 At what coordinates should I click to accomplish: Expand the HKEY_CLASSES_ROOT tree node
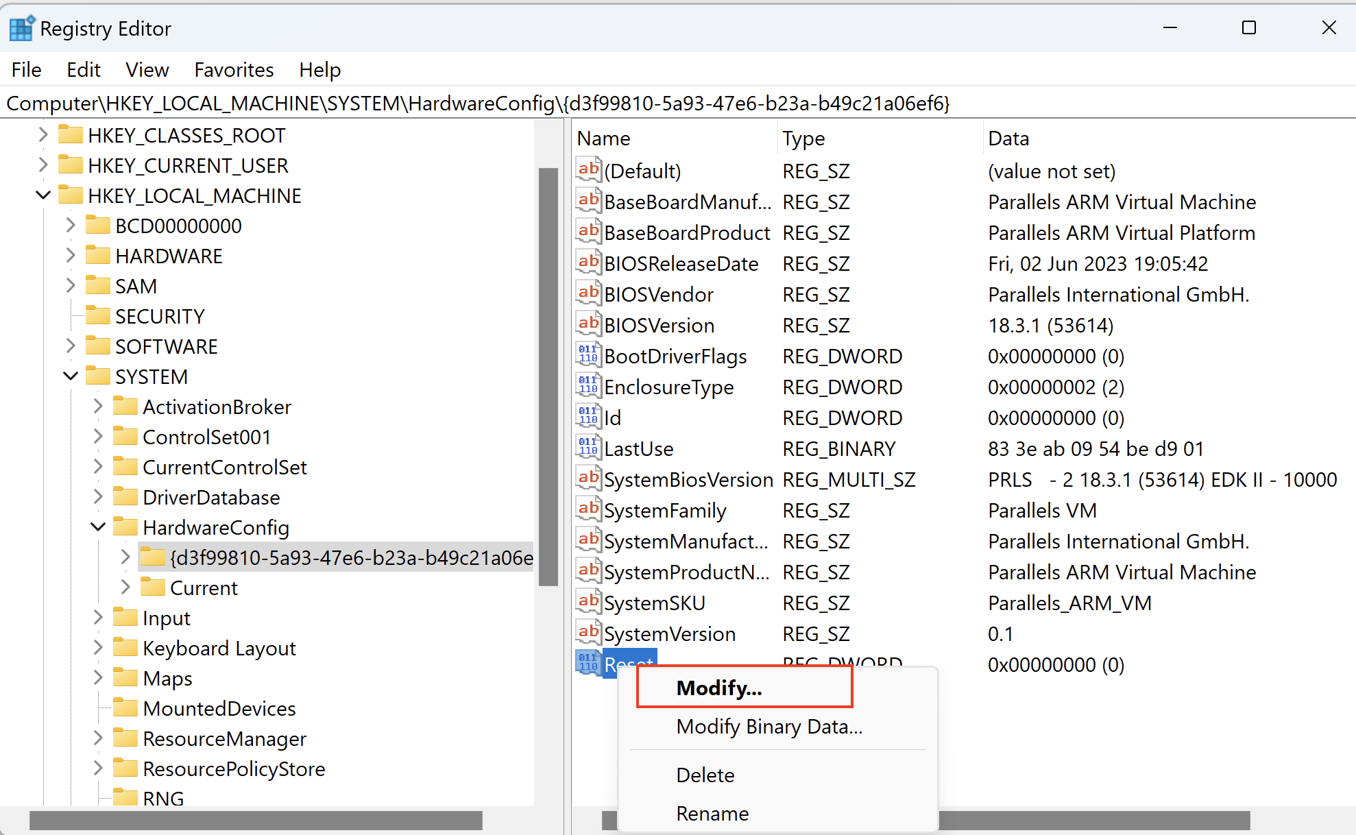(43, 135)
